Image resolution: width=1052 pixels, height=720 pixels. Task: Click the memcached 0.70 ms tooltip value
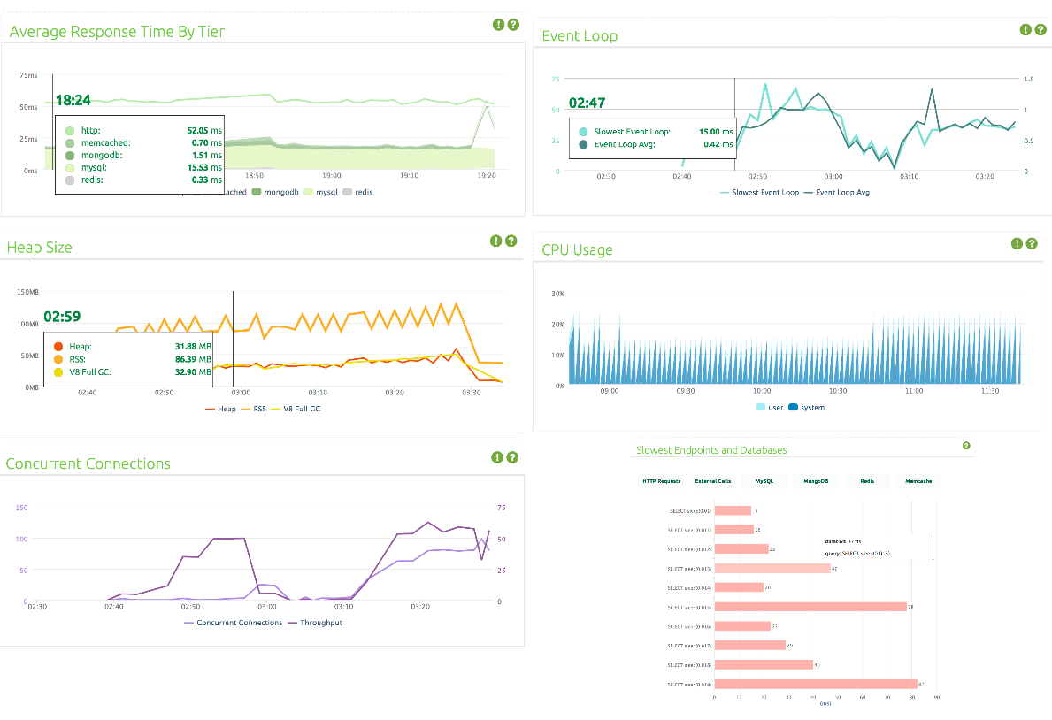pyautogui.click(x=207, y=143)
